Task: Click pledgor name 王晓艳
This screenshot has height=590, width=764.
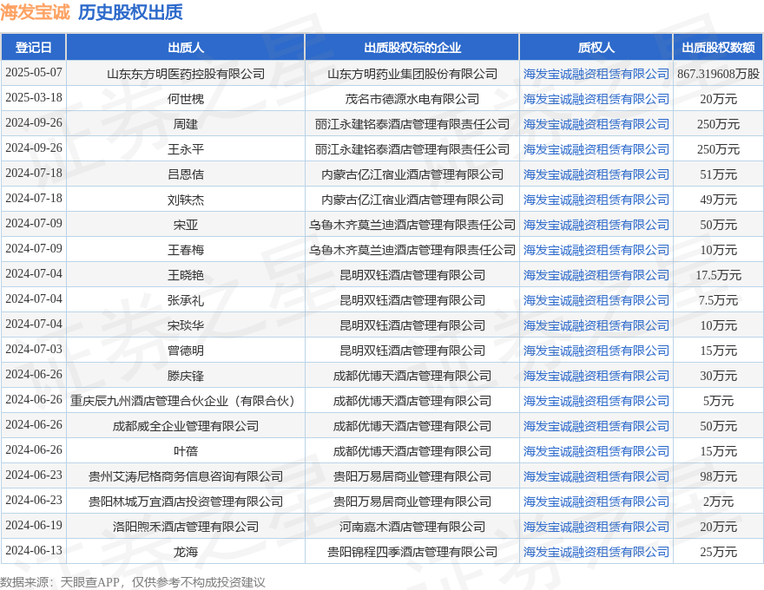Action: (186, 275)
